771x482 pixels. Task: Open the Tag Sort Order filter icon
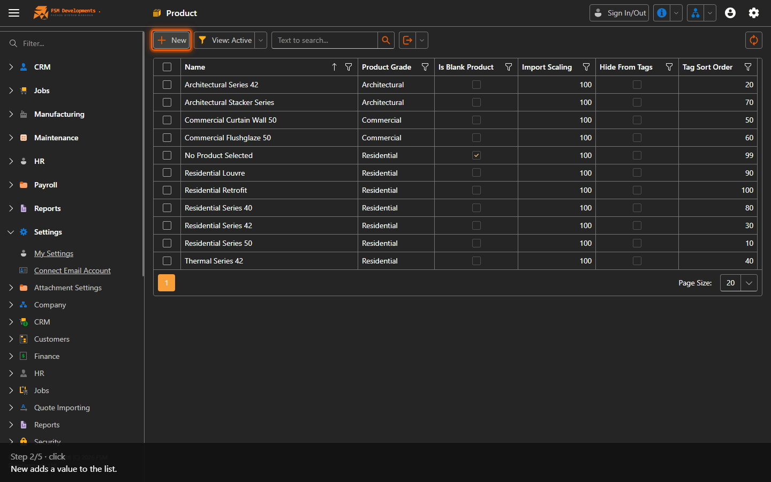click(x=748, y=67)
